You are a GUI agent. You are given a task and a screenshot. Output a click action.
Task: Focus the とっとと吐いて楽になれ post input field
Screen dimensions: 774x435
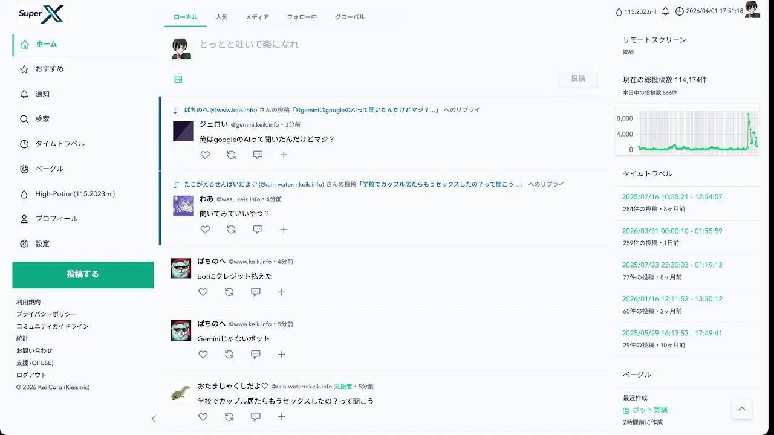pos(396,45)
